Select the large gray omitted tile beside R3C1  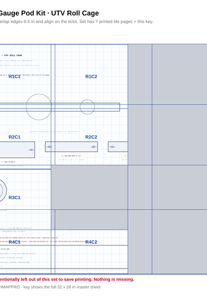click(x=90, y=187)
